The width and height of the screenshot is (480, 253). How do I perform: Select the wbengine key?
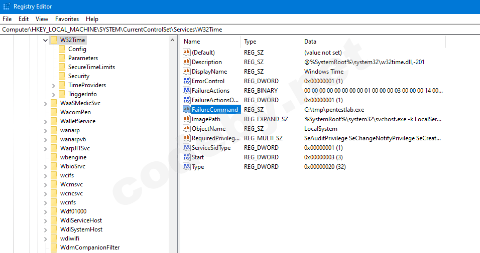[73, 157]
